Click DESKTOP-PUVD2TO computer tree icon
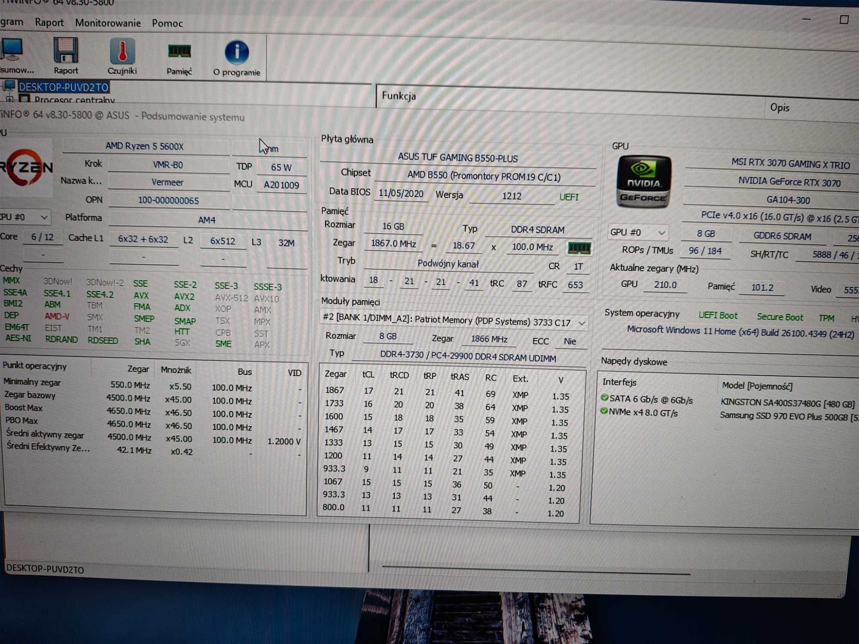 click(x=9, y=86)
